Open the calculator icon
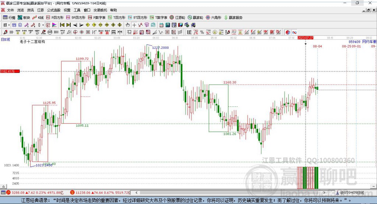Viewport: 377px width, 204px height. point(168,25)
